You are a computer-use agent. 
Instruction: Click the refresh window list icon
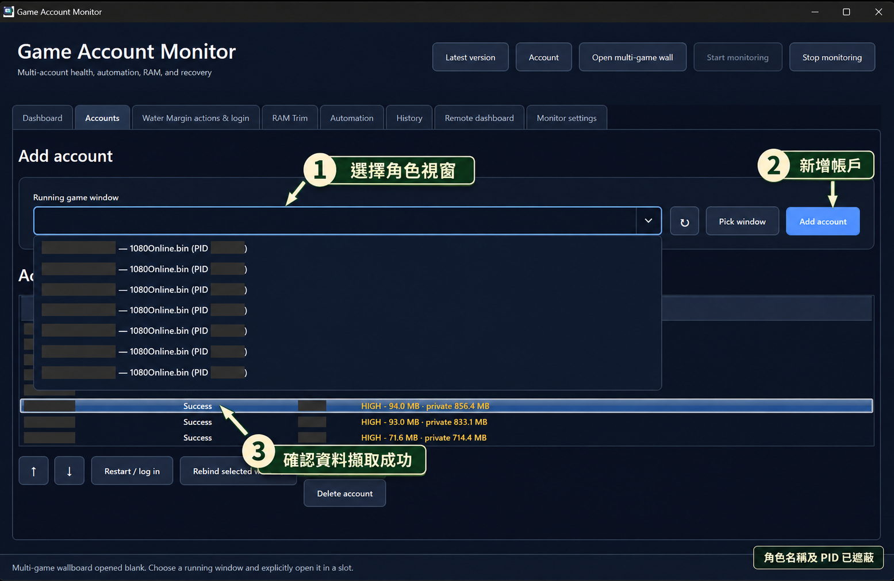tap(684, 222)
